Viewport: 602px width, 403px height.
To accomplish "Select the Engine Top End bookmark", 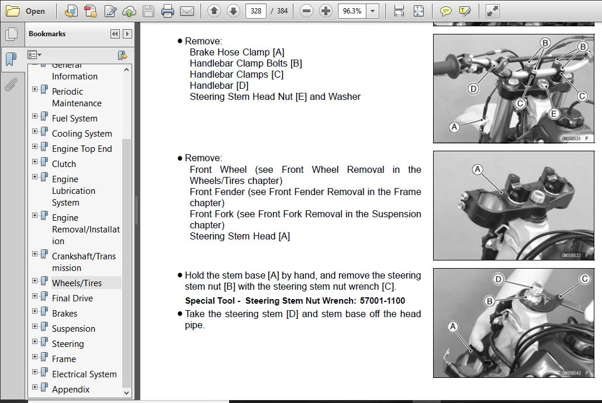I will pyautogui.click(x=82, y=149).
